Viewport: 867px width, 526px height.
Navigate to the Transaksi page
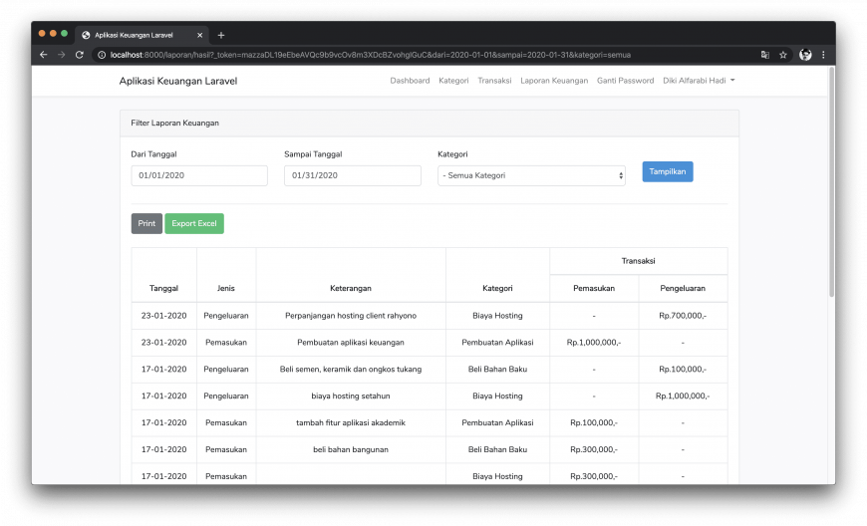[x=494, y=81]
